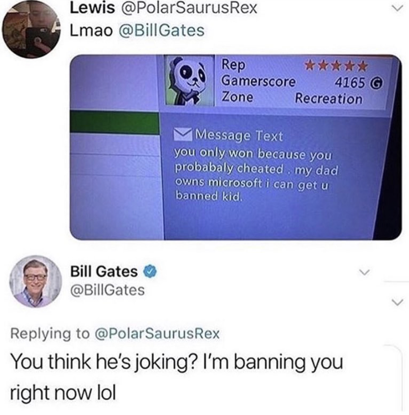Viewport: 409px width, 415px height.
Task: Click the panda gamer picture
Action: (x=189, y=81)
